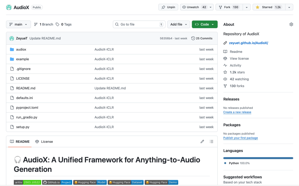299x186 pixels.
Task: Open the zeyuet.github.io/AudioX/ link
Action: 248,43
